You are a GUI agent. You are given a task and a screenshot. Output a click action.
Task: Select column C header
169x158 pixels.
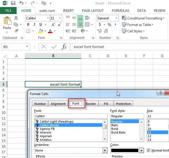coord(90,56)
